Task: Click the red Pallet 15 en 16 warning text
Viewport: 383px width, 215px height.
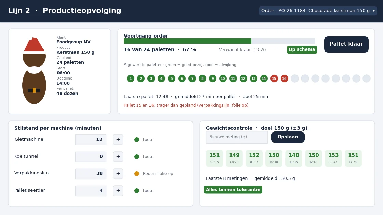Action: (x=186, y=105)
